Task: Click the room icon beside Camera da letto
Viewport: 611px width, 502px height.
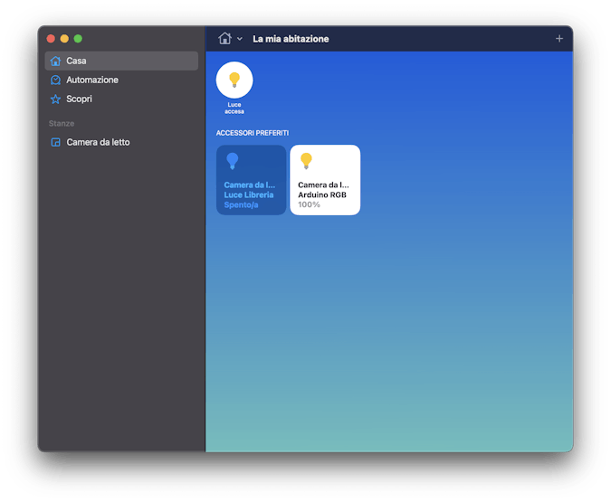Action: [x=55, y=143]
